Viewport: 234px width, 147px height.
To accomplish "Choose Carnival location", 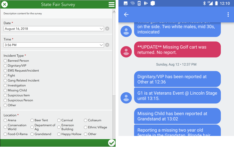I will point(59,120).
